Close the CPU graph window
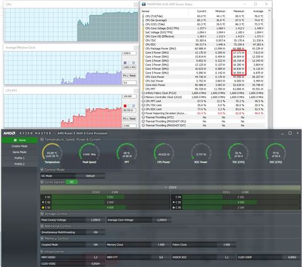This screenshot has height=267, width=302. (136, 4)
